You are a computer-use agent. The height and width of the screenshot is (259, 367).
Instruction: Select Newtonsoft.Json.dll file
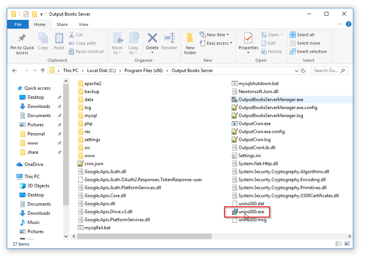pyautogui.click(x=255, y=92)
